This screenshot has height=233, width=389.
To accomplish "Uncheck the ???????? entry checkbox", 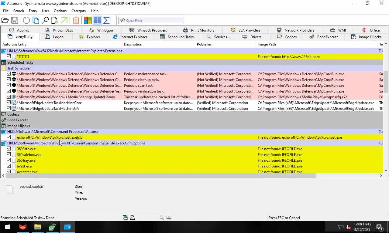I will point(9,56).
